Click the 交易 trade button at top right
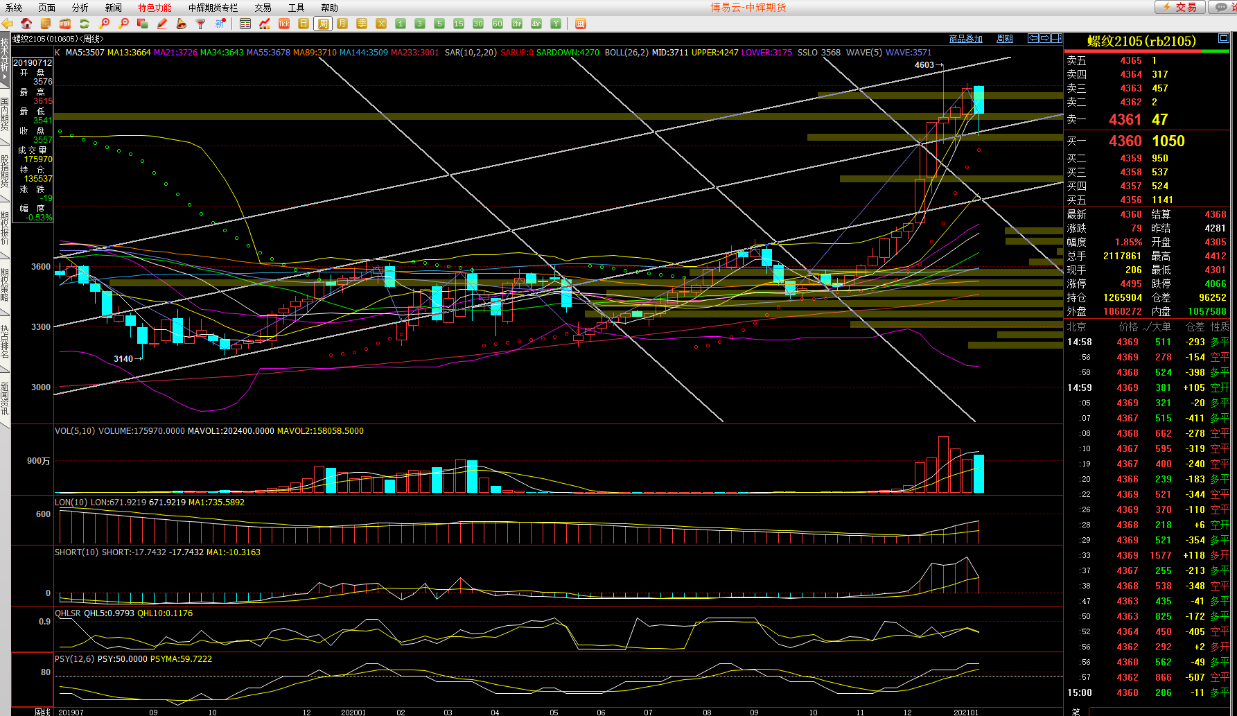Viewport: 1237px width, 716px height. (x=1179, y=7)
